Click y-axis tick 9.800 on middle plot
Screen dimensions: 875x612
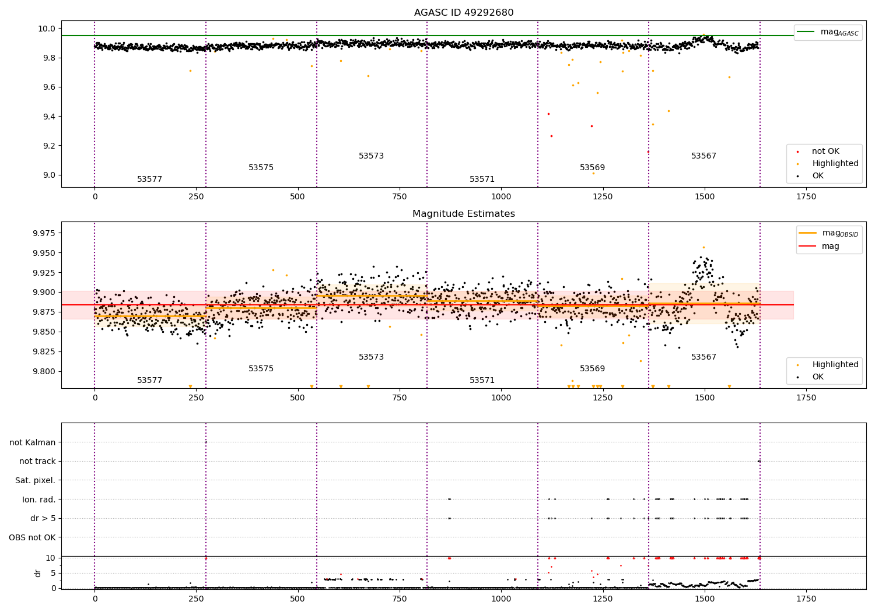click(x=44, y=371)
